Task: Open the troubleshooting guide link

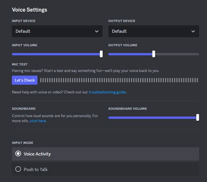Action: [x=107, y=92]
